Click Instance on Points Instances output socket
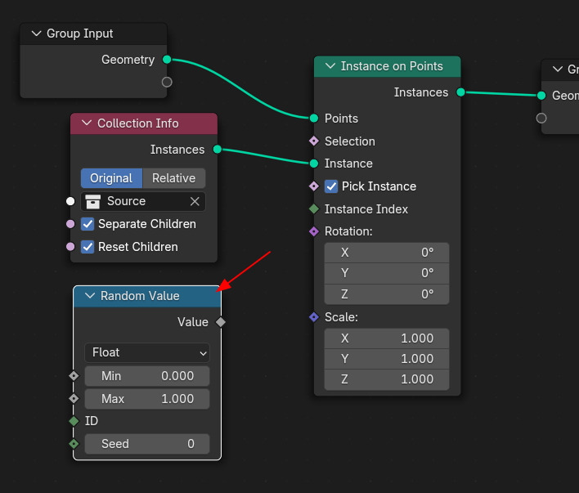This screenshot has width=579, height=493. pos(461,92)
